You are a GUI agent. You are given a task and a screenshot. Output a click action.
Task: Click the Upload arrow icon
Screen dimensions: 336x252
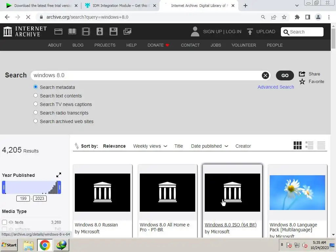pos(250,31)
